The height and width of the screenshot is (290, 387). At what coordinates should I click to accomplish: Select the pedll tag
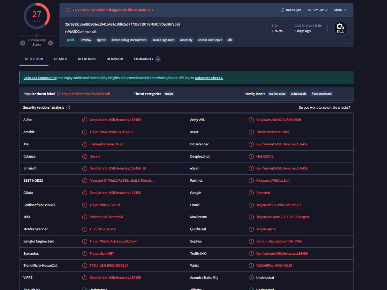[70, 40]
